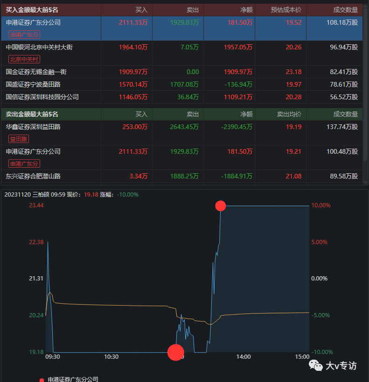This screenshot has width=369, height=382.
Task: Click sell amount 36.84万
Action: coord(188,97)
